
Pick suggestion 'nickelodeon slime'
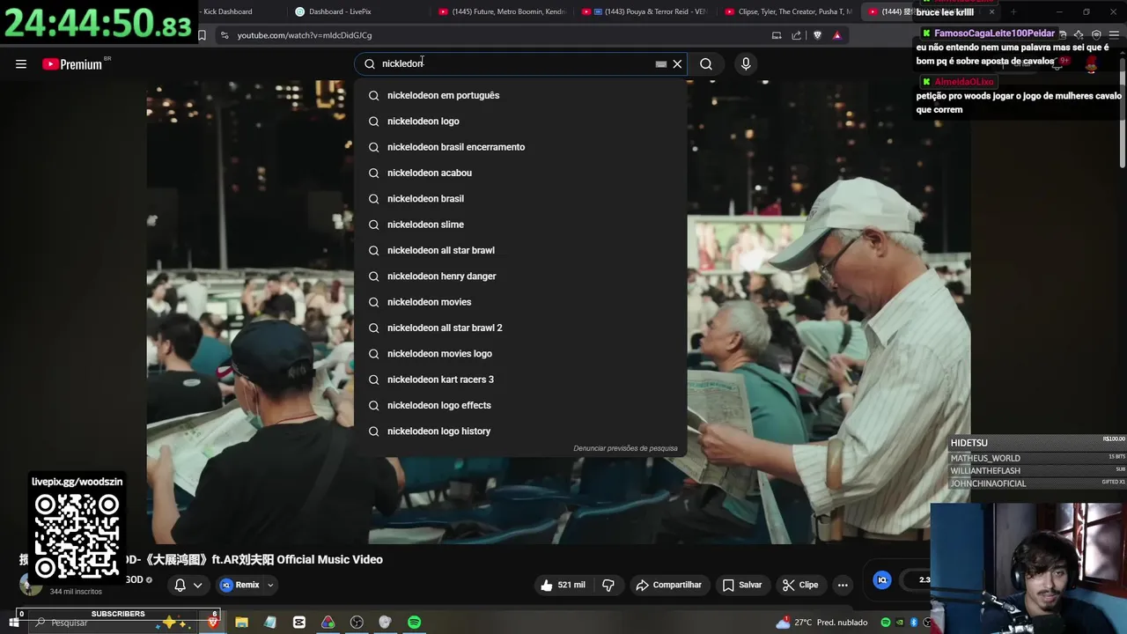[x=520, y=225]
